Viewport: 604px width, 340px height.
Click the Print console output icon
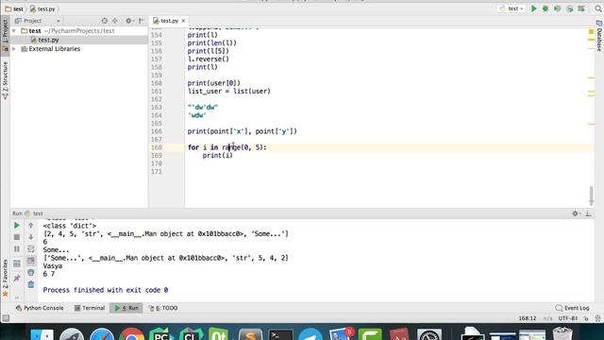(31, 273)
